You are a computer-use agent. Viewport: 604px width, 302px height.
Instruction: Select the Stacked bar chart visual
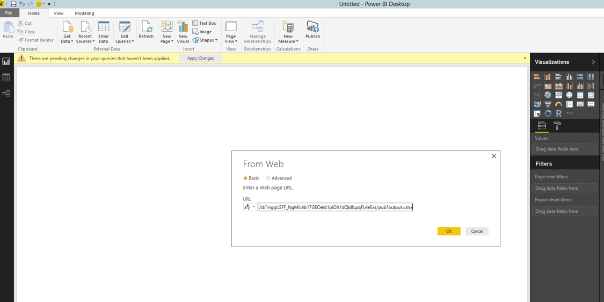tap(537, 76)
